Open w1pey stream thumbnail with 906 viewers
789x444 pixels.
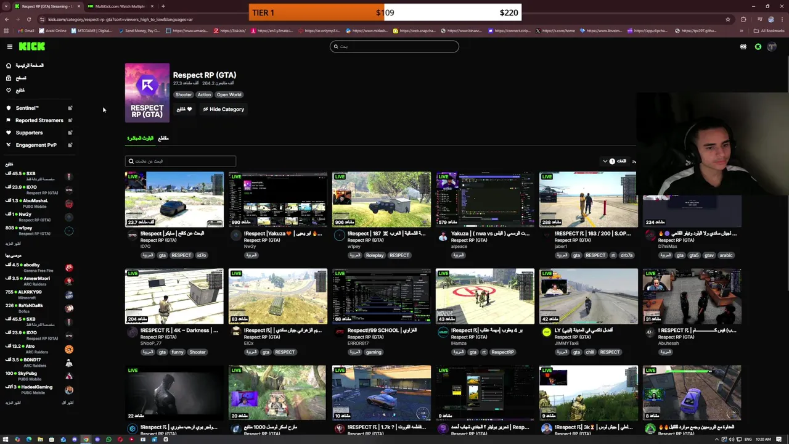[382, 200]
